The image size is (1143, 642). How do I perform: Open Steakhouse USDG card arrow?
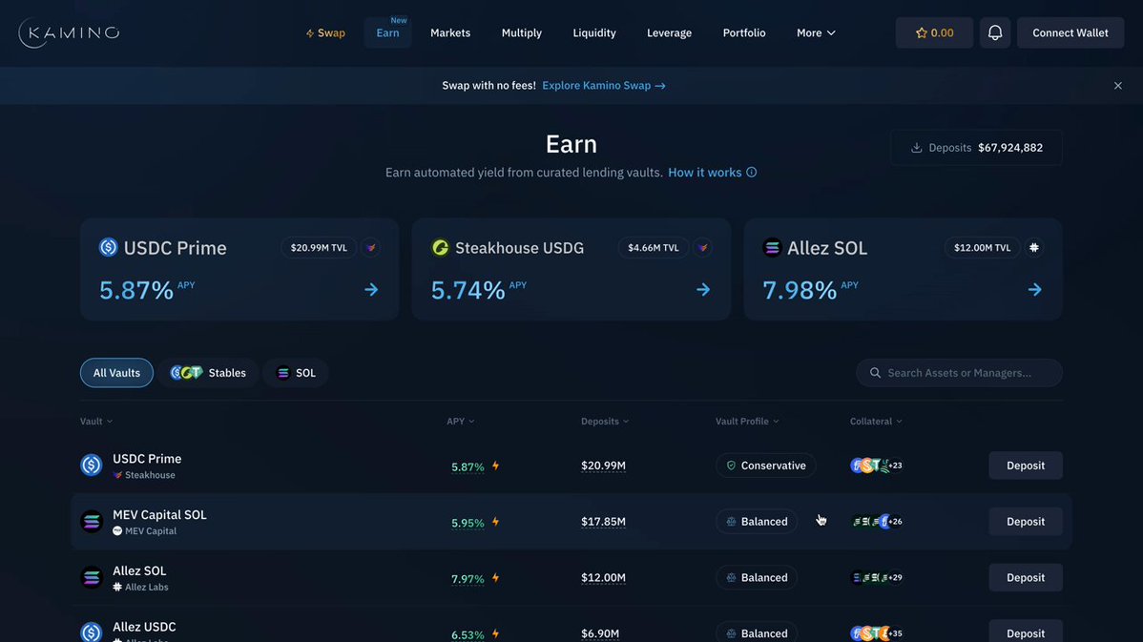click(703, 289)
